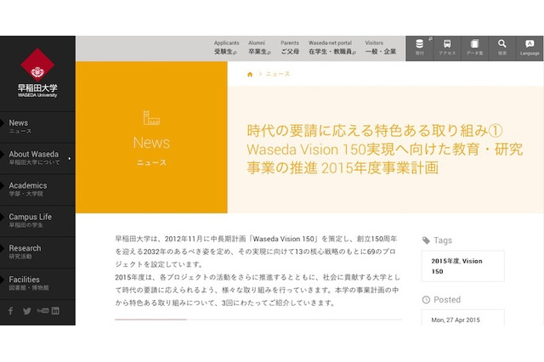
Task: Open Campus Life in the sidebar menu
Action: pyautogui.click(x=37, y=221)
